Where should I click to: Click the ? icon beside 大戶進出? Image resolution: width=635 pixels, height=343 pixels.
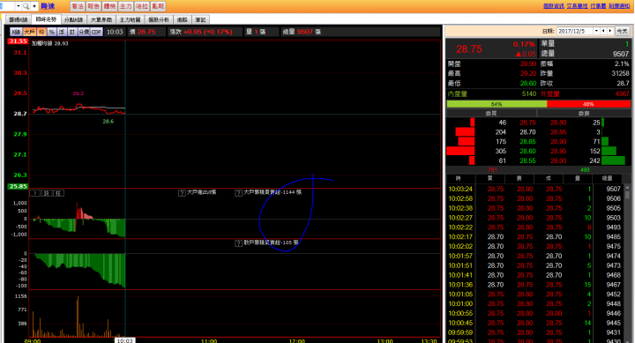pos(182,193)
